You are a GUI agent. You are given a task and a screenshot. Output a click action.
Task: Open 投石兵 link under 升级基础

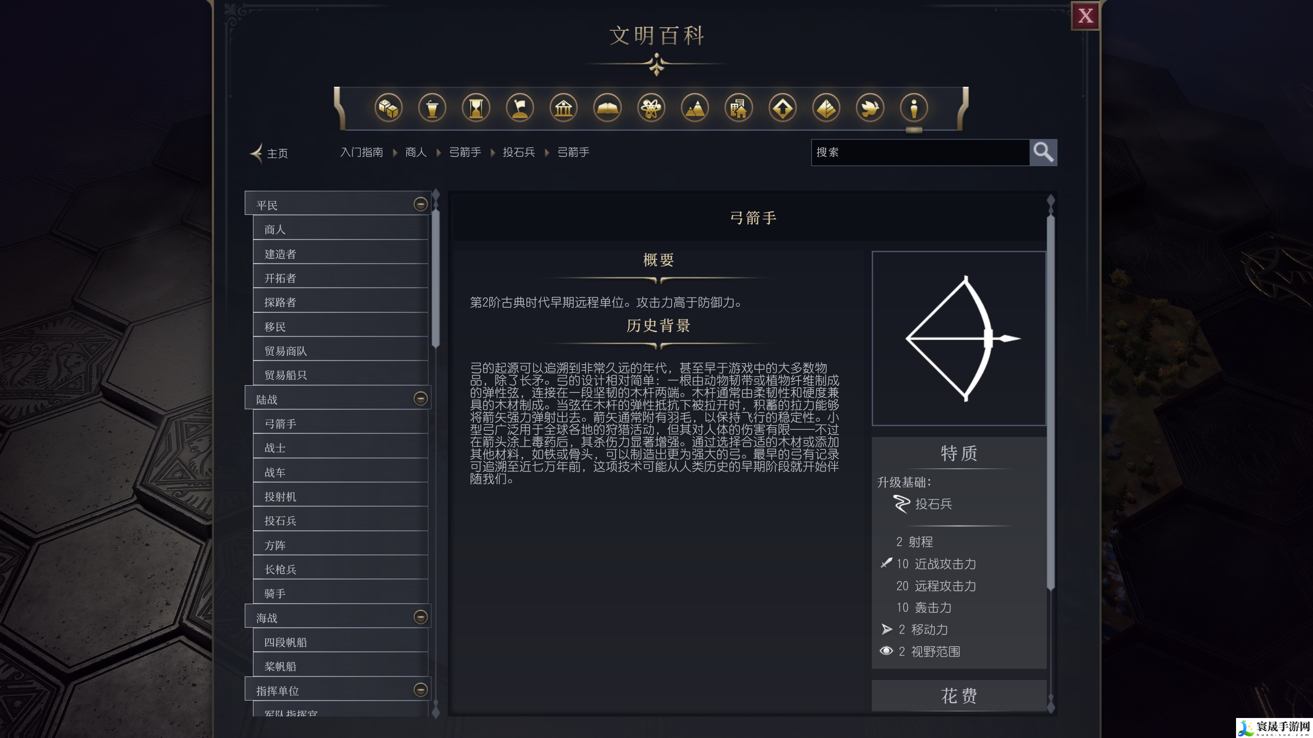pyautogui.click(x=933, y=504)
